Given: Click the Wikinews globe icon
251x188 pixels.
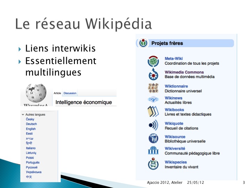Looking at the screenshot, I should [153, 100].
